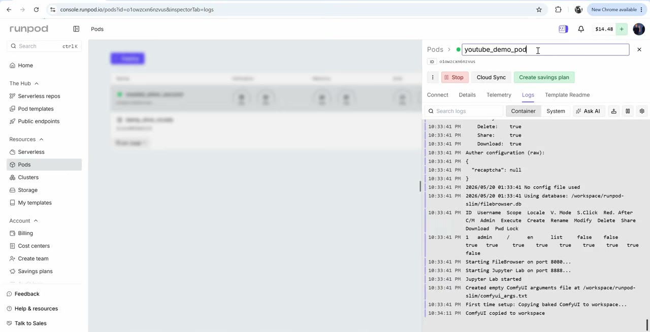Bookmark this page with the star
Image resolution: width=650 pixels, height=332 pixels.
[539, 10]
